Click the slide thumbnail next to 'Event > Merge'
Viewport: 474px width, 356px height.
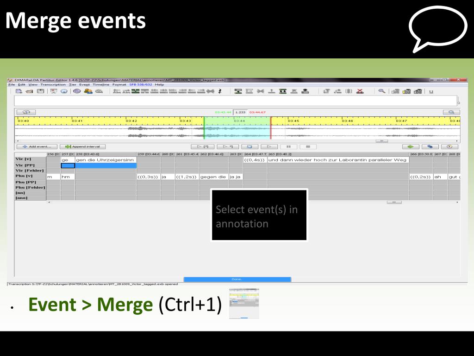click(x=244, y=304)
